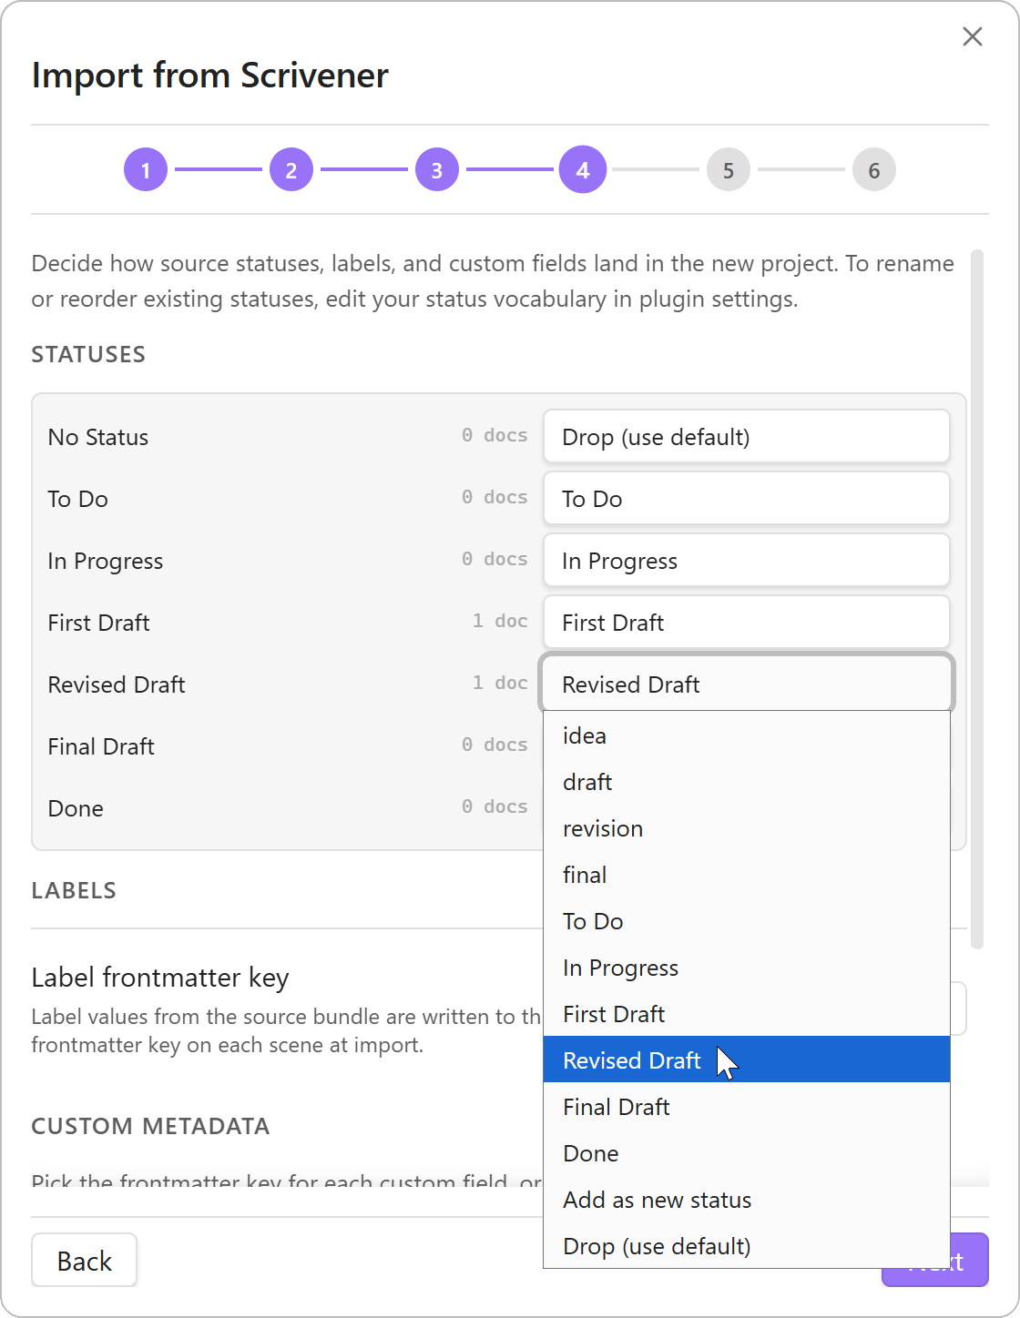Image resolution: width=1020 pixels, height=1318 pixels.
Task: Pick 'Done' option in open list
Action: (747, 1153)
